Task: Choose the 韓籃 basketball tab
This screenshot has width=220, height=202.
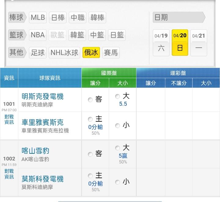Action: click(77, 35)
